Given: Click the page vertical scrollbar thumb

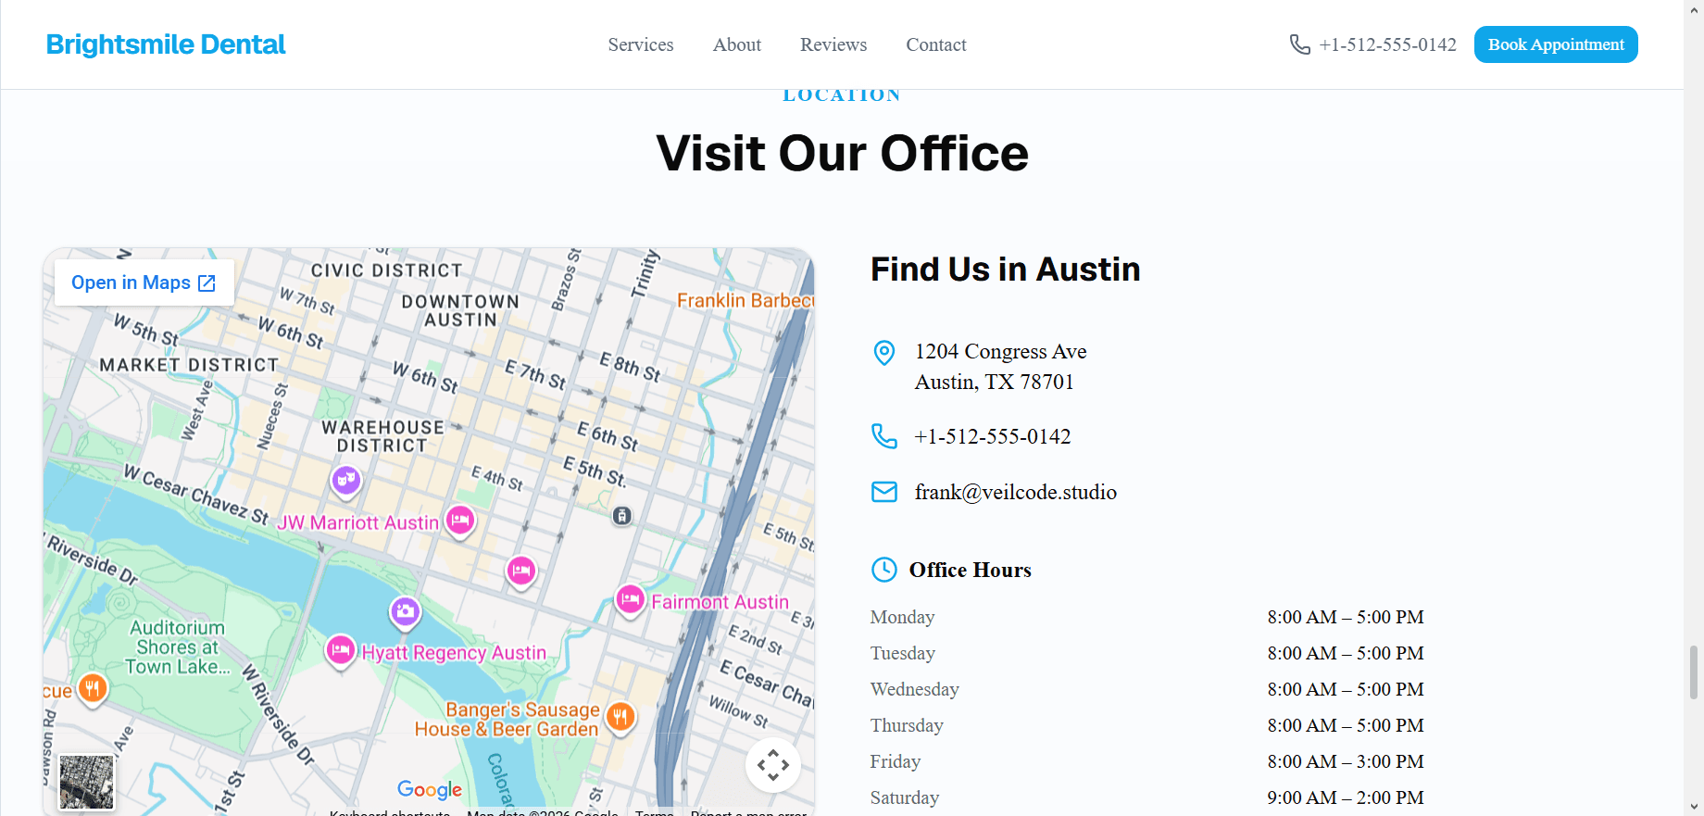Looking at the screenshot, I should pos(1694,672).
